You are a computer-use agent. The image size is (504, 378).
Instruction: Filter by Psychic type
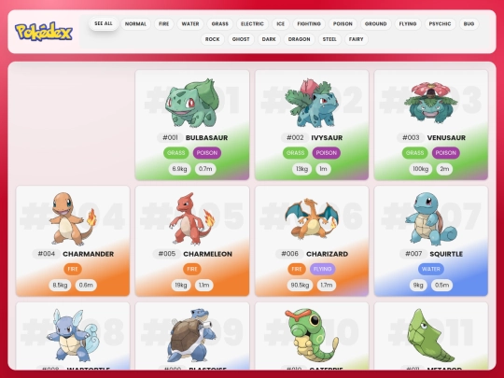(x=440, y=23)
